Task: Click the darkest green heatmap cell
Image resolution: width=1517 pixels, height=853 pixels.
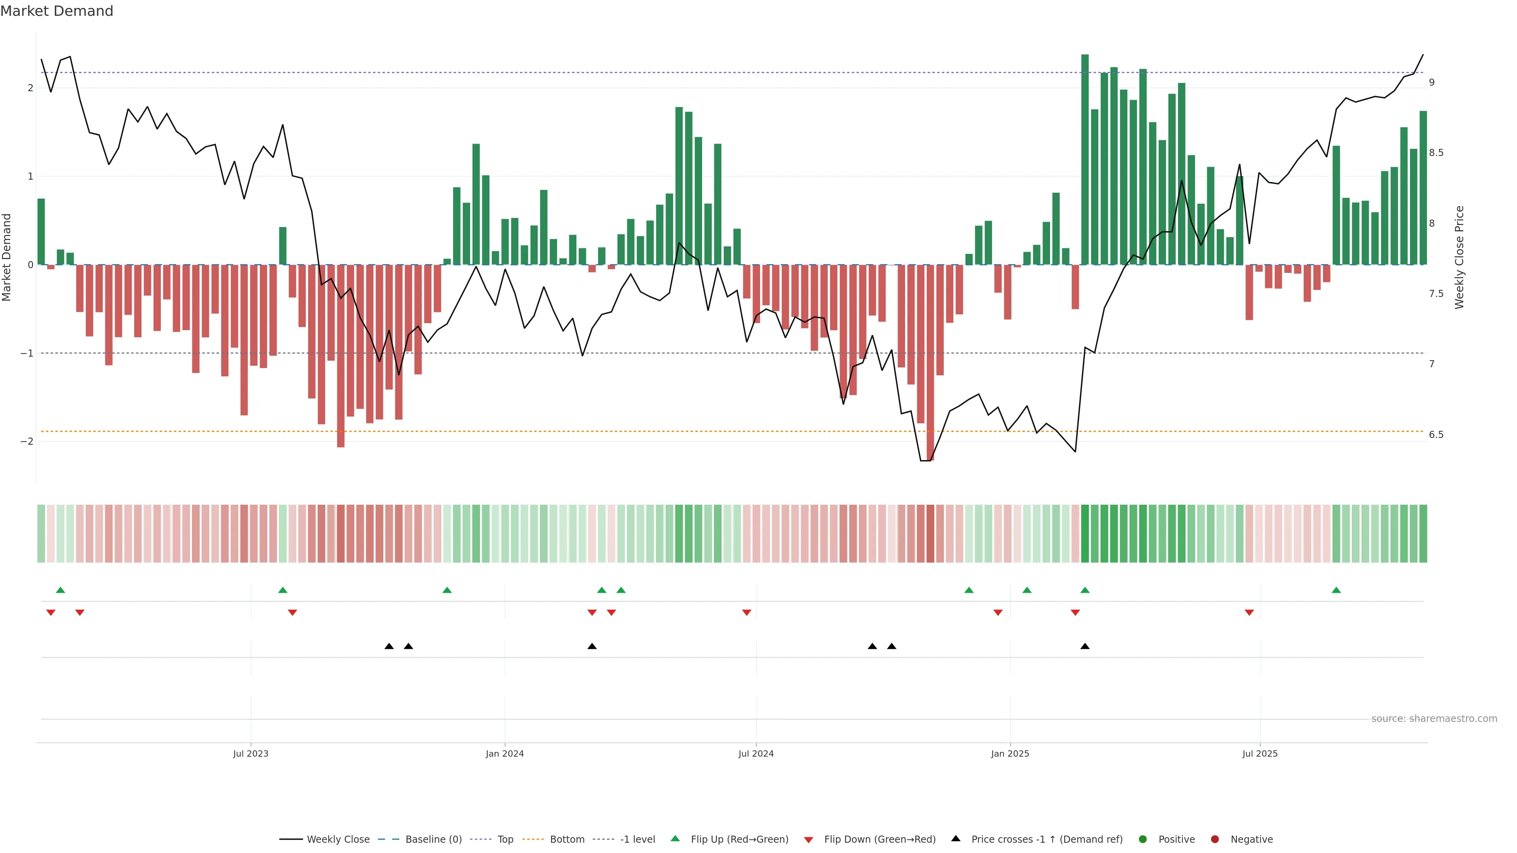Action: (1085, 534)
